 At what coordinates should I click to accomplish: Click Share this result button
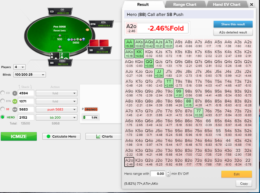point(233,24)
